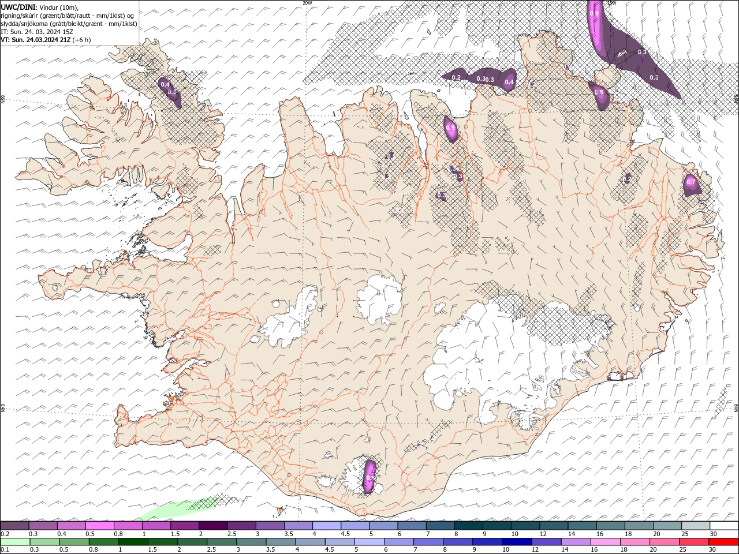The height and width of the screenshot is (554, 739).
Task: Click the lilac 14 swatch in the lower legend
Action: [x=576, y=542]
